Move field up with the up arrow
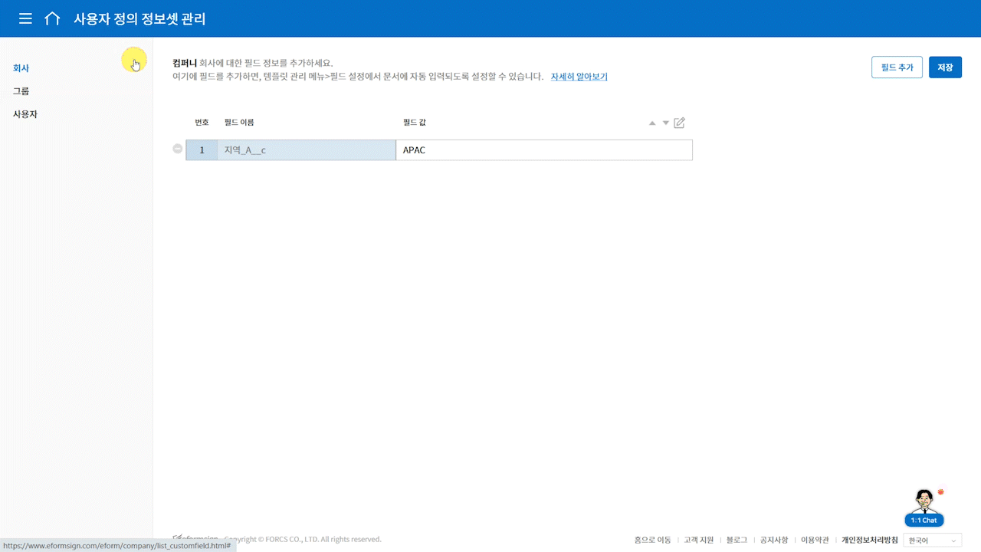 click(652, 123)
